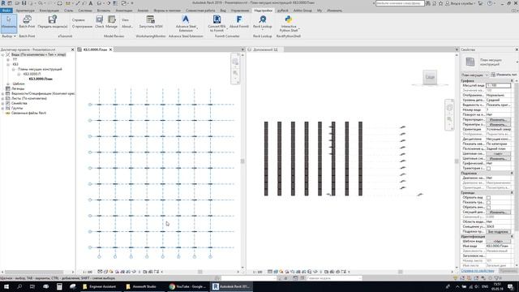The height and width of the screenshot is (292, 519).
Task: Click Изменить тип button in Properties
Action: pyautogui.click(x=504, y=75)
